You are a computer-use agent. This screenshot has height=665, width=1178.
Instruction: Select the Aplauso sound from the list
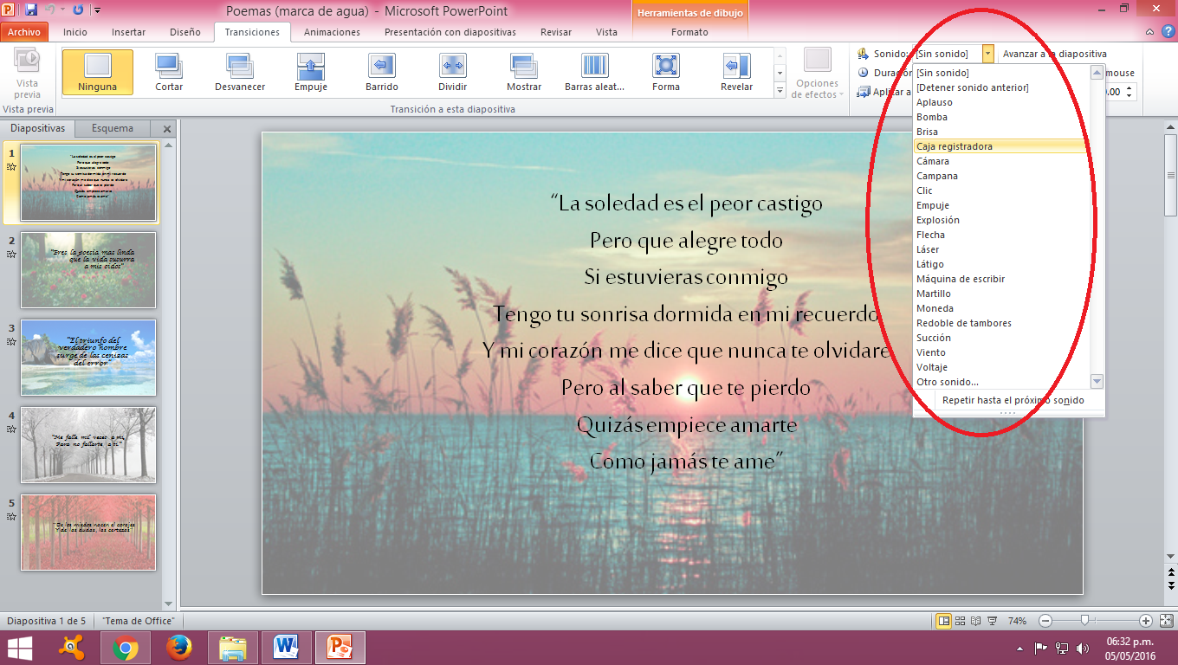tap(935, 101)
